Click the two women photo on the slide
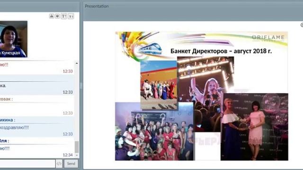Screen dimensions: 303x170 tap(254, 127)
